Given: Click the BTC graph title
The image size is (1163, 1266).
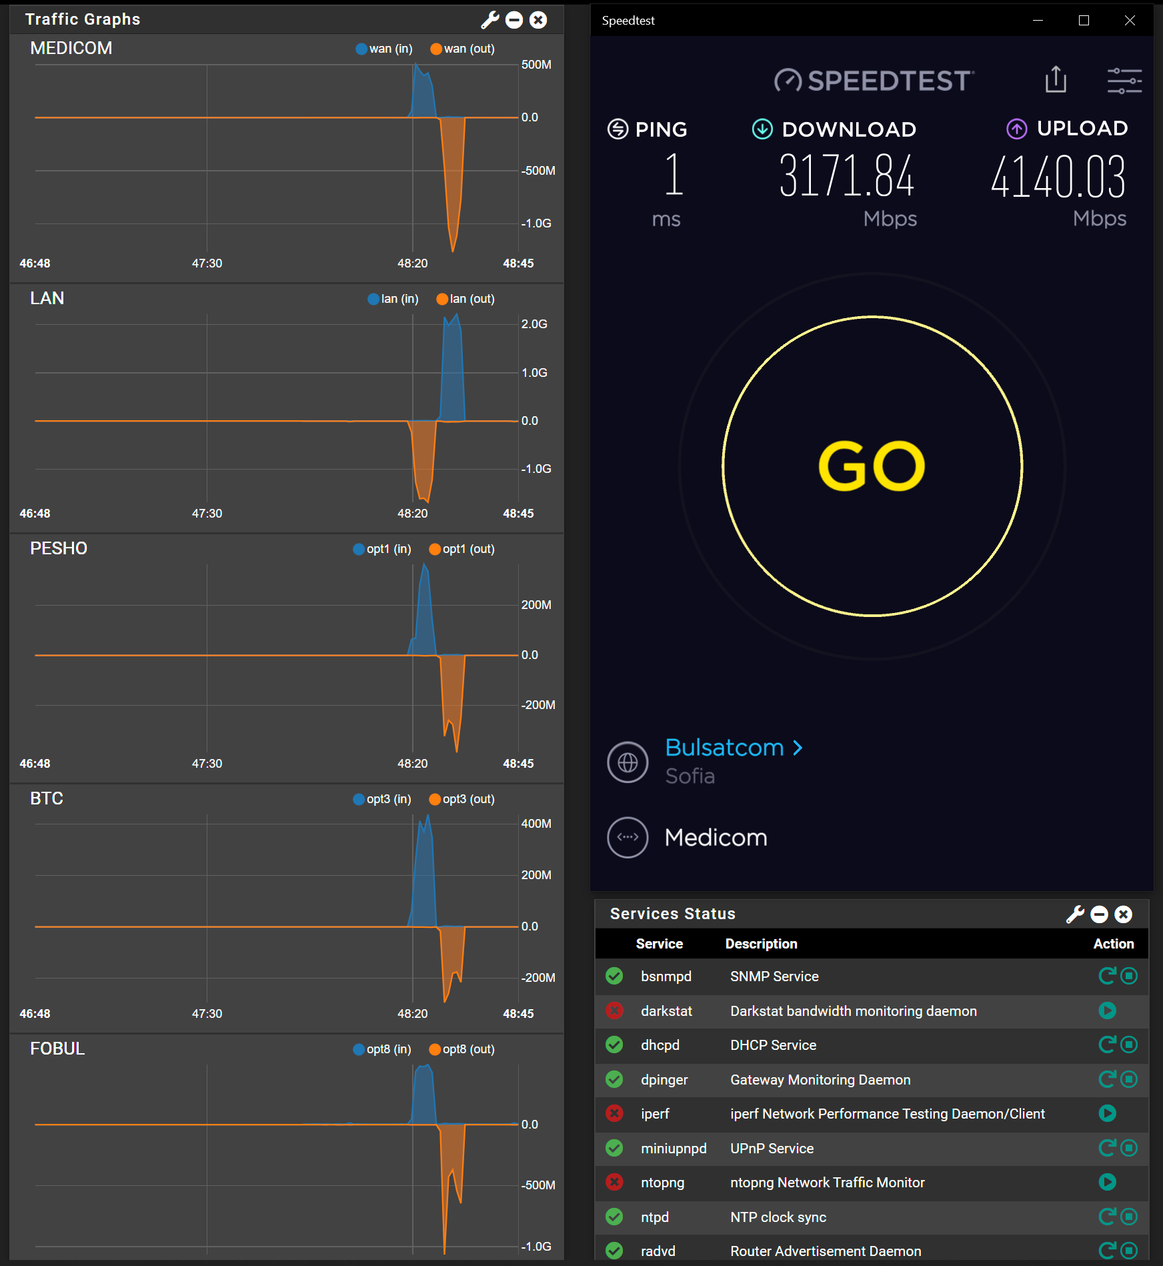Looking at the screenshot, I should 47,799.
